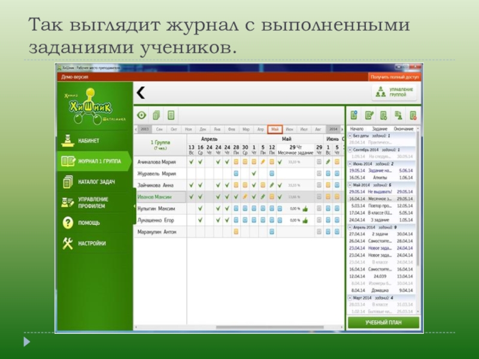Click thumbs-up icon in Лукашенко Егор row

point(305,220)
